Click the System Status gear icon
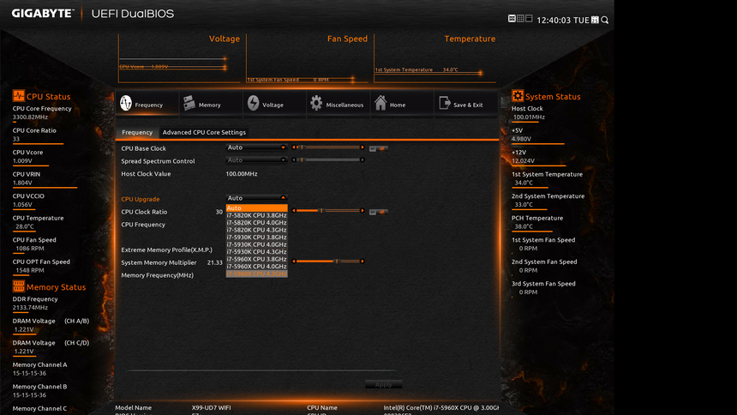 (x=518, y=96)
